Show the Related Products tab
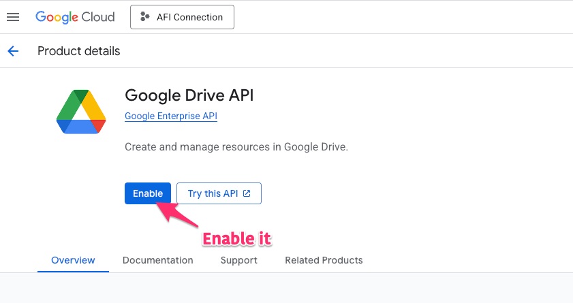This screenshot has width=573, height=303. tap(324, 260)
